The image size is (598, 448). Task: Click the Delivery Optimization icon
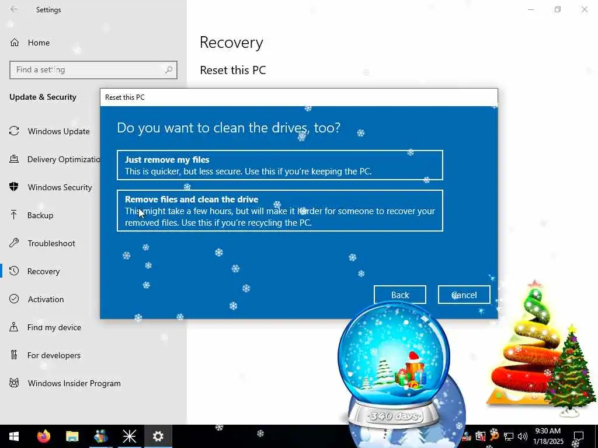(14, 159)
